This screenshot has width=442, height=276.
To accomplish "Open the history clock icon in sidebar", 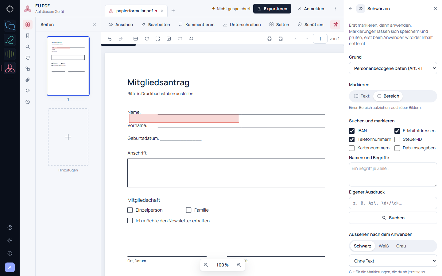I will 28,102.
